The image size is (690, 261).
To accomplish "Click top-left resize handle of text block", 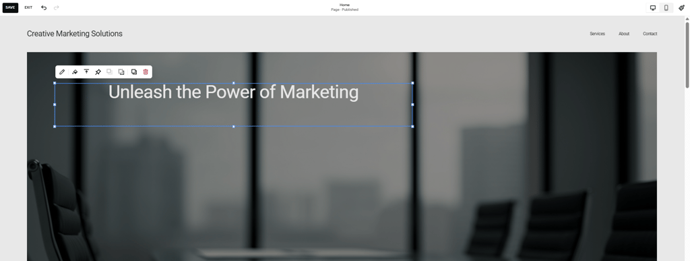I will coord(55,83).
